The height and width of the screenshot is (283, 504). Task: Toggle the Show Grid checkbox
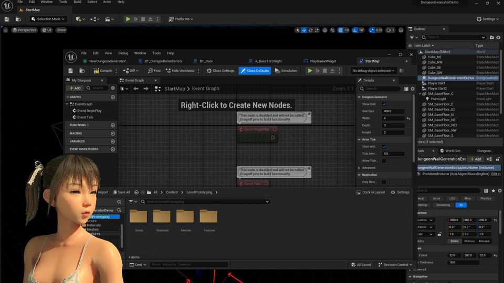(384, 104)
